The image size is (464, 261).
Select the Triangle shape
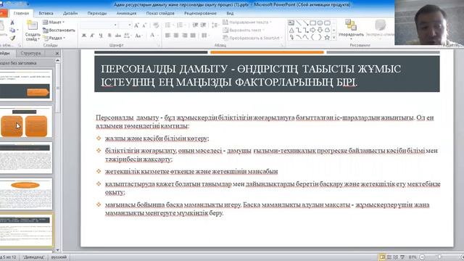pyautogui.click(x=291, y=30)
